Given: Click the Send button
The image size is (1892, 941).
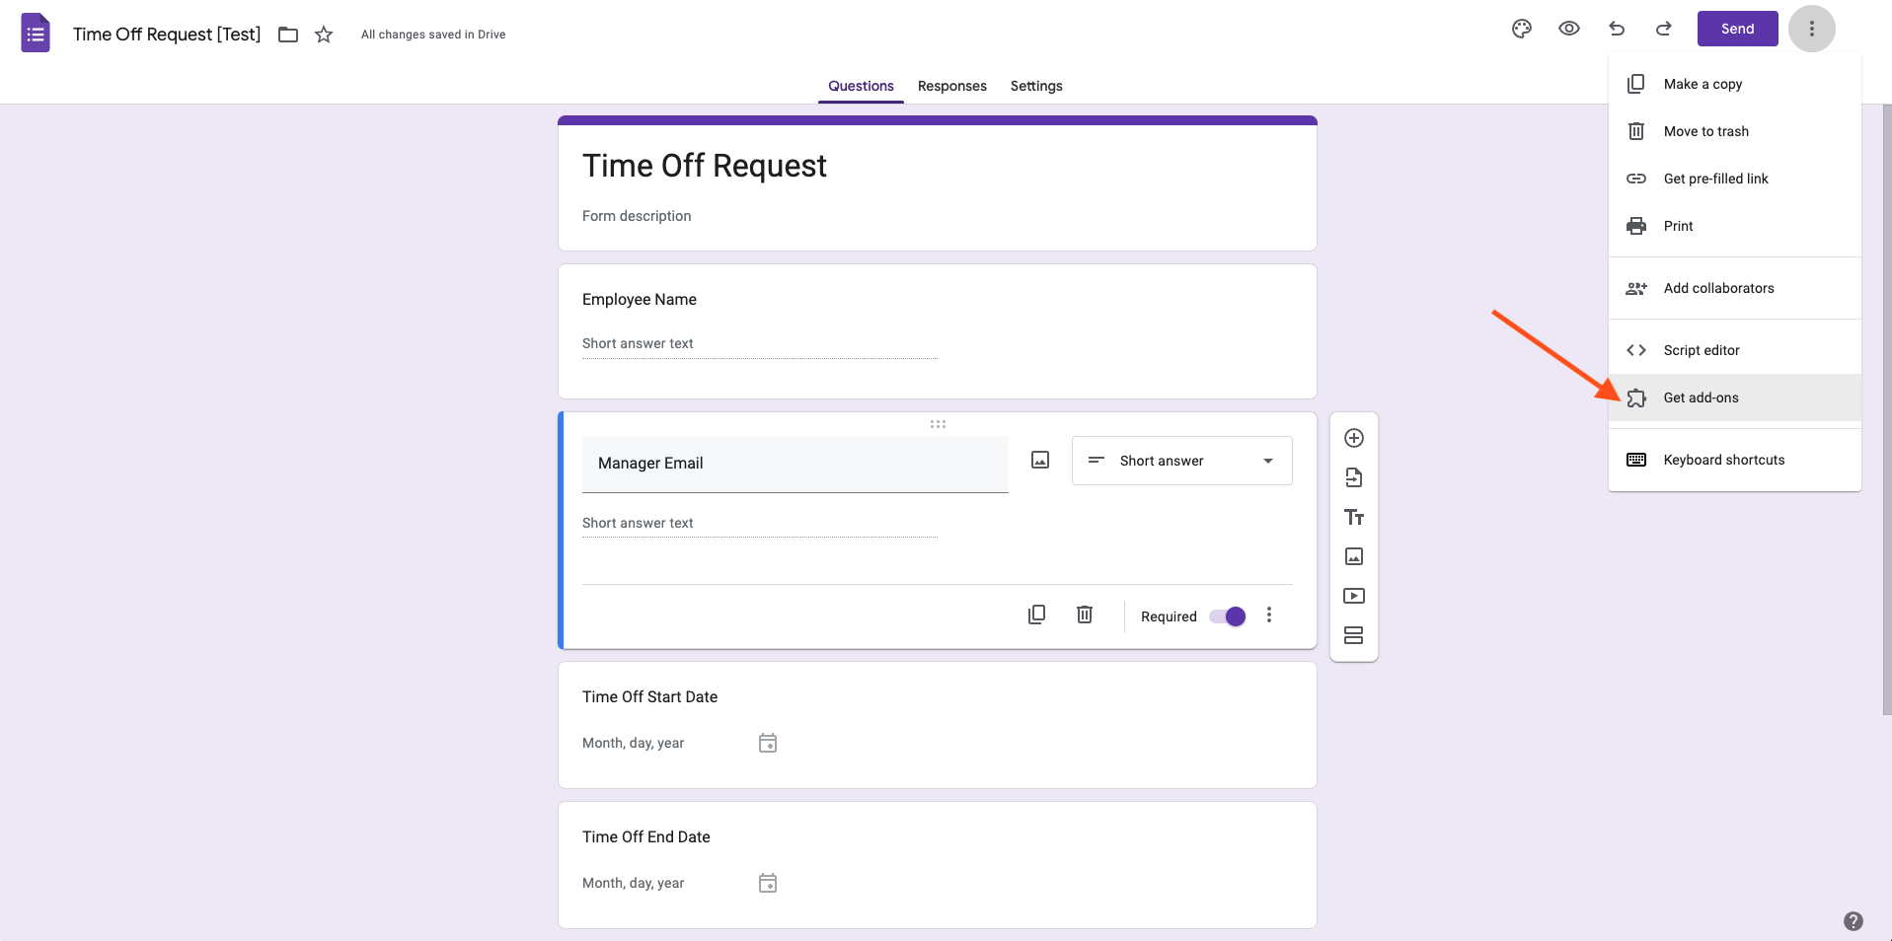Looking at the screenshot, I should 1737,29.
